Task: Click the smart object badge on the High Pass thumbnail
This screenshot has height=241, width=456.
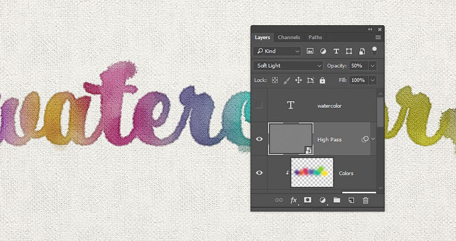Action: click(309, 150)
